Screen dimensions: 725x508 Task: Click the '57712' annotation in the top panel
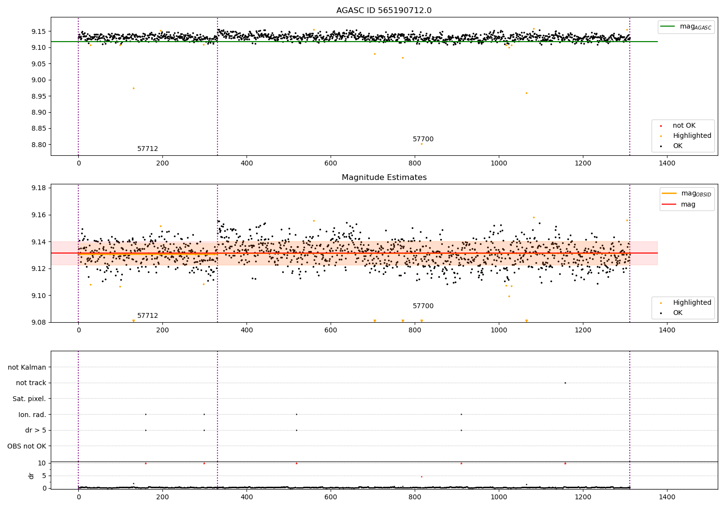coord(147,149)
